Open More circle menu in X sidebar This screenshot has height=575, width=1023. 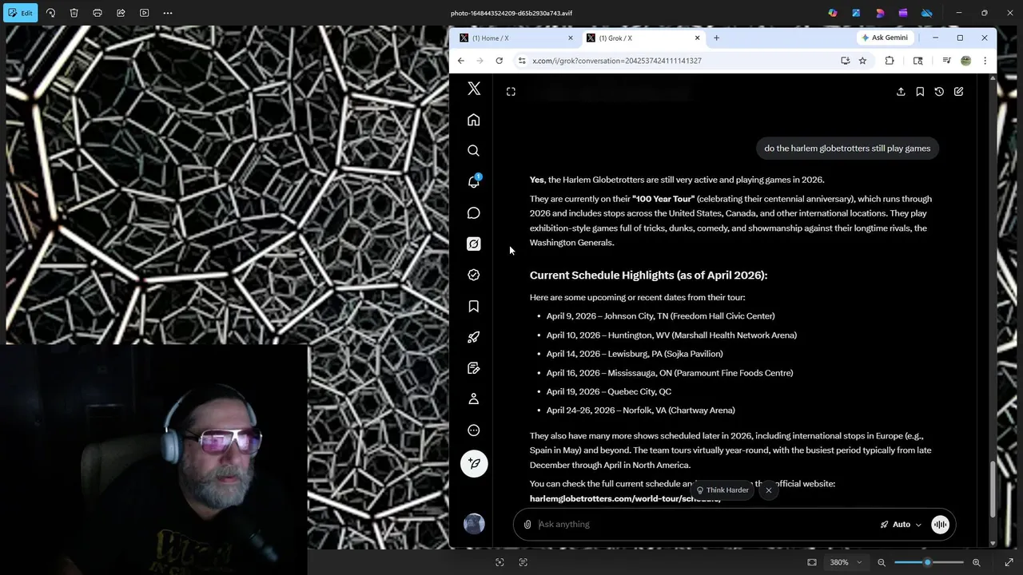click(x=474, y=430)
